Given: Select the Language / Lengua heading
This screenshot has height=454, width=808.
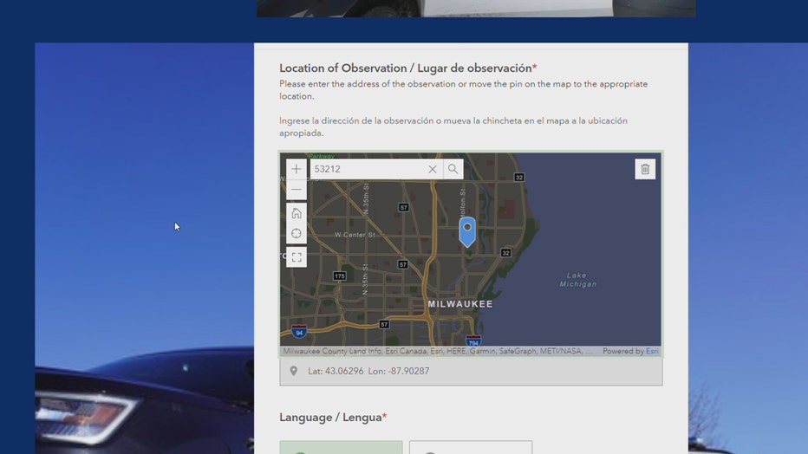Looking at the screenshot, I should (333, 418).
